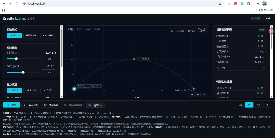275x138 pixels.
Task: Open the browser downloads icon
Action: point(258,4)
